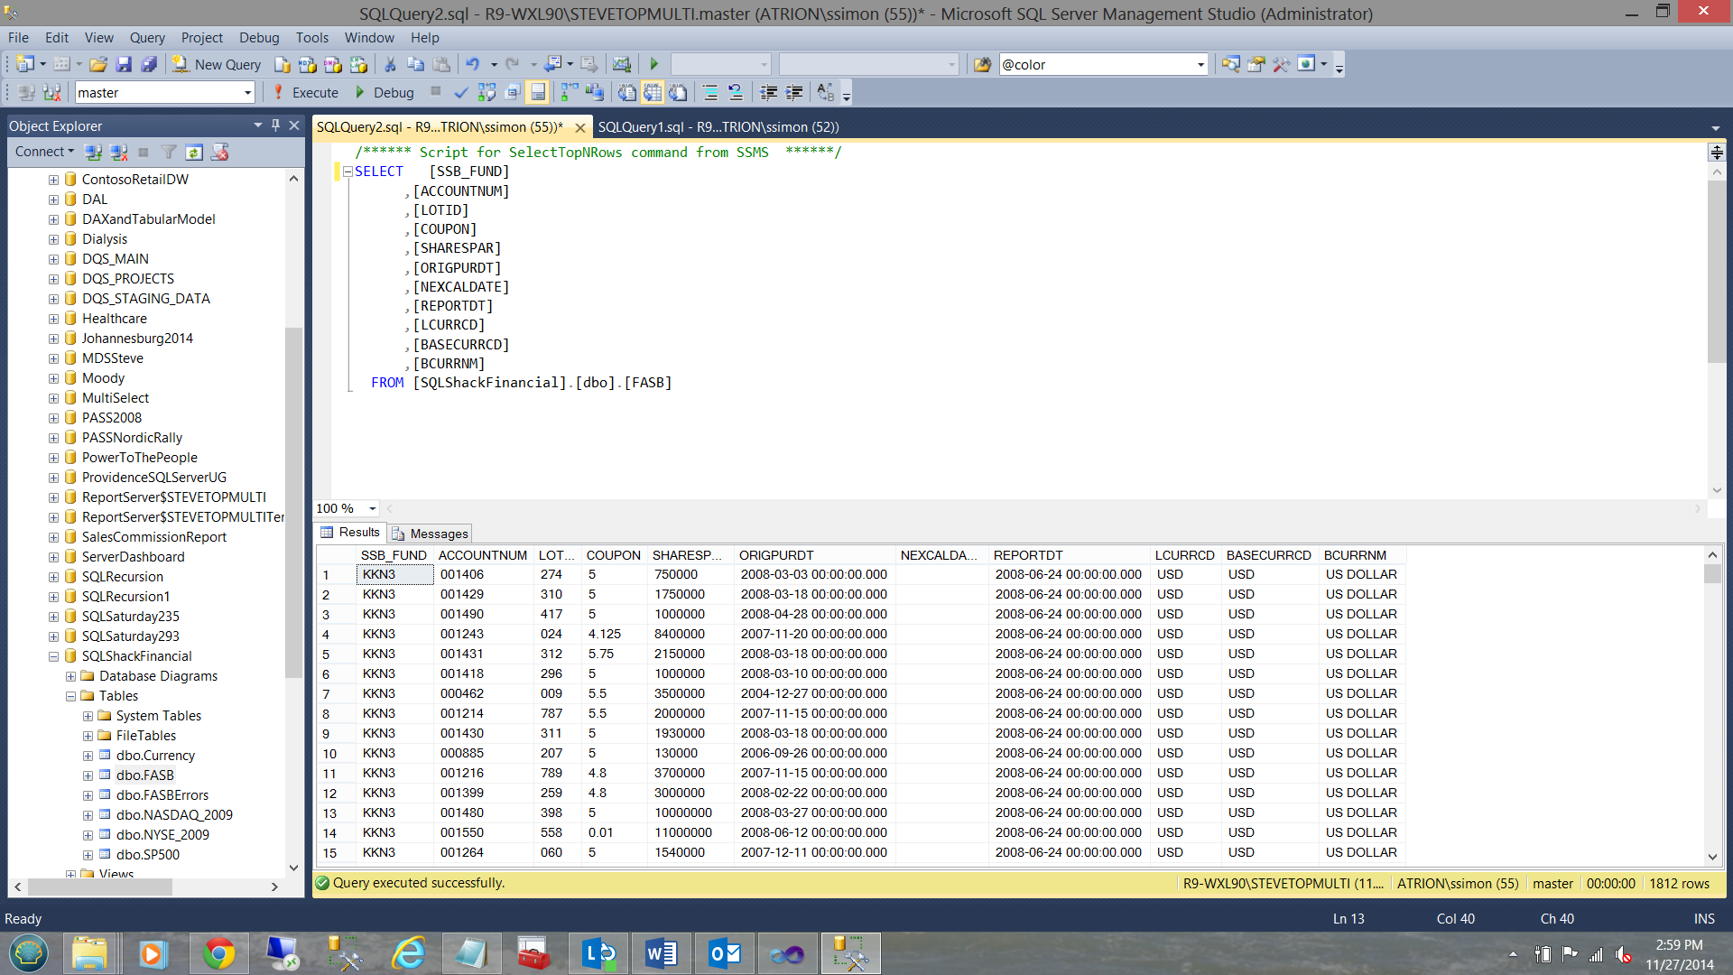Toggle Results to Grid mode
This screenshot has height=975, width=1733.
(653, 93)
